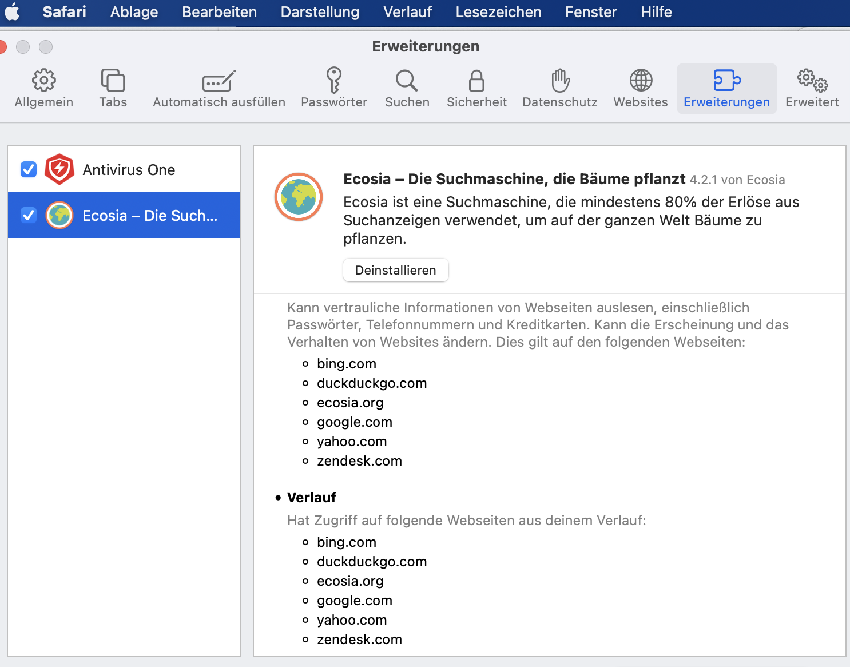Open the Automatisch ausfüllen pane
This screenshot has width=850, height=667.
pos(219,89)
